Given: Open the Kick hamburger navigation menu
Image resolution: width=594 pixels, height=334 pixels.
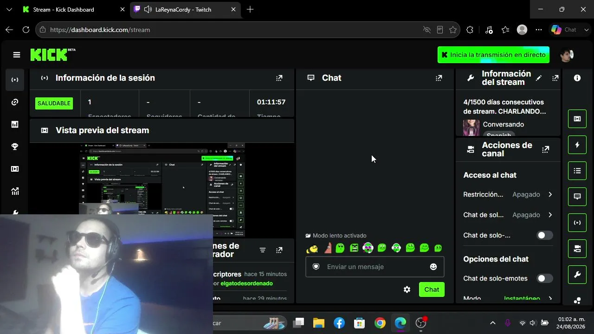Looking at the screenshot, I should point(17,55).
